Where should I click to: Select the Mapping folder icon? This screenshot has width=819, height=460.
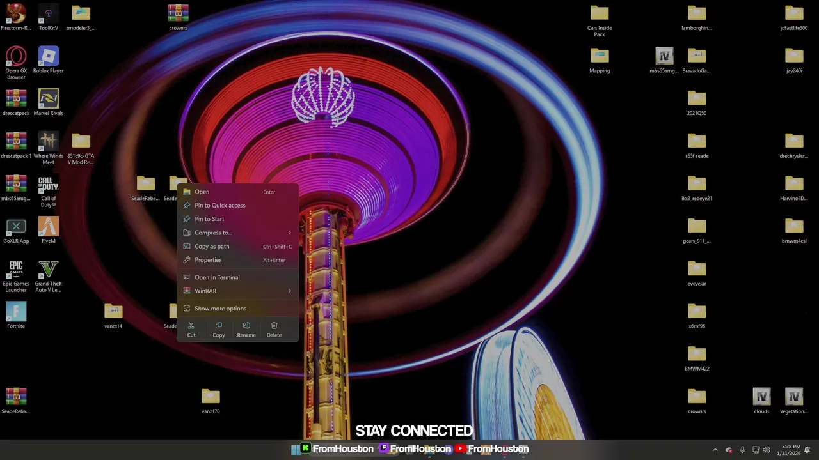[x=600, y=60]
